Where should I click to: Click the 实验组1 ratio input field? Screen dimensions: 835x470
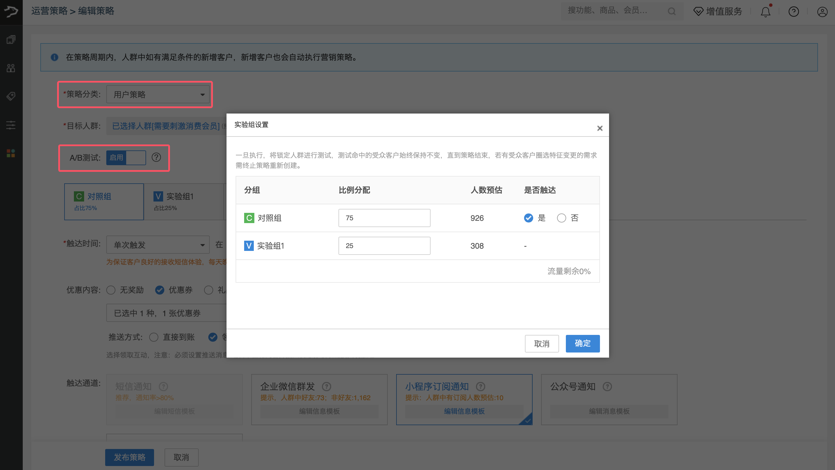[x=384, y=246]
